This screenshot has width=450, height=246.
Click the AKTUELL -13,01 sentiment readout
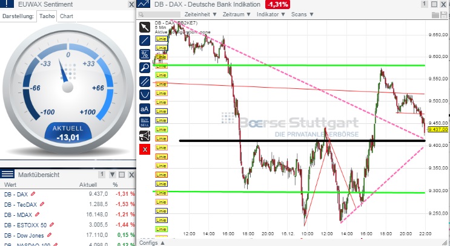68,133
